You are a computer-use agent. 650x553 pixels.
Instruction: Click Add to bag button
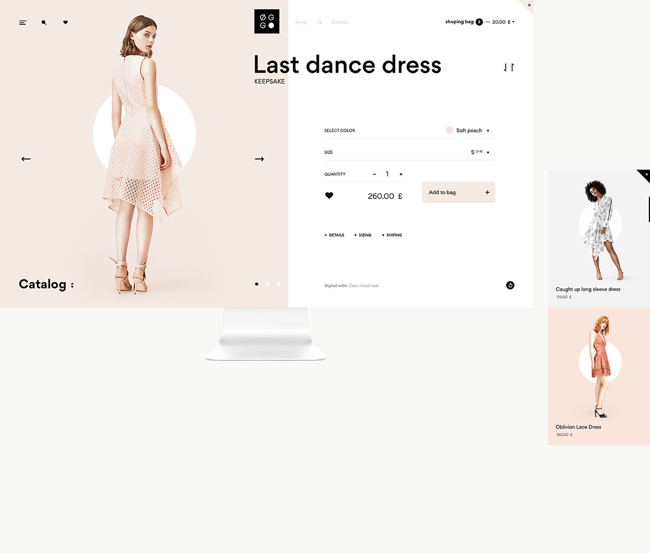coord(458,192)
